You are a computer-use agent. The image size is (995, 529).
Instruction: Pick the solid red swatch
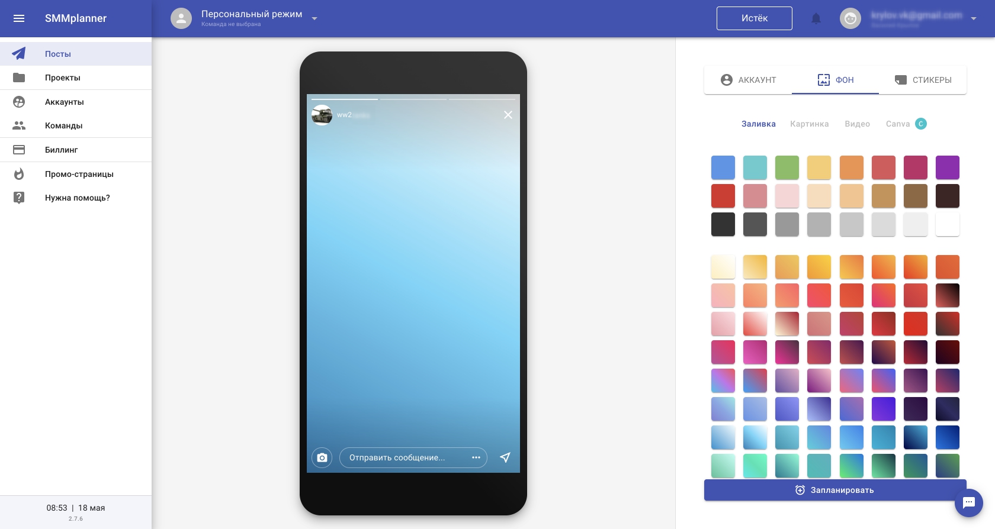[723, 196]
